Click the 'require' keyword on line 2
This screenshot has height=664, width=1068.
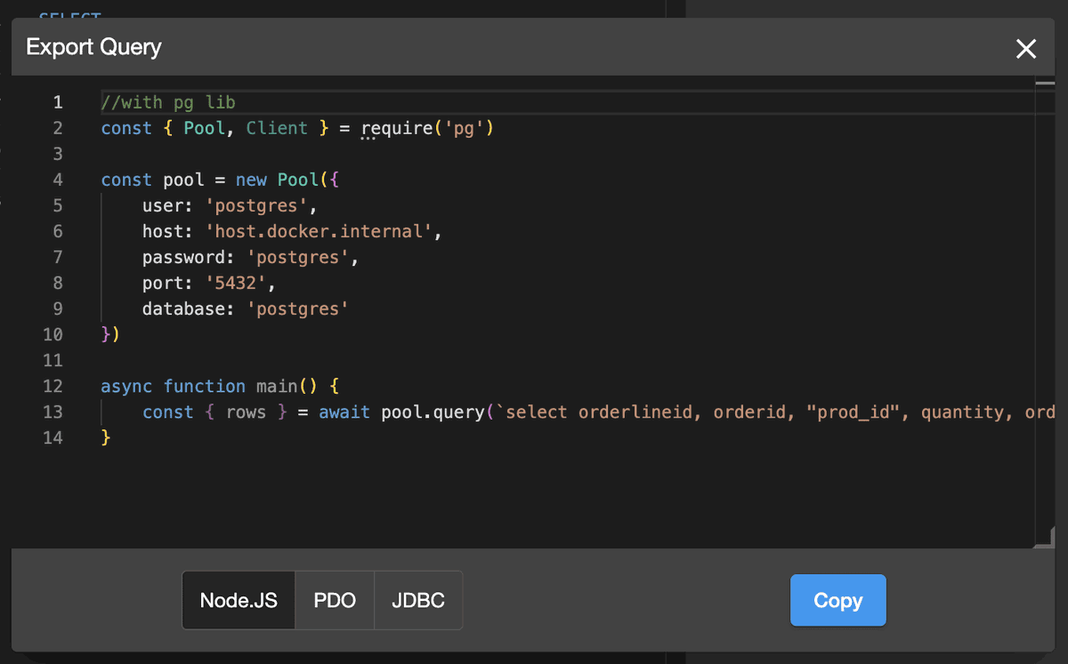(x=396, y=129)
